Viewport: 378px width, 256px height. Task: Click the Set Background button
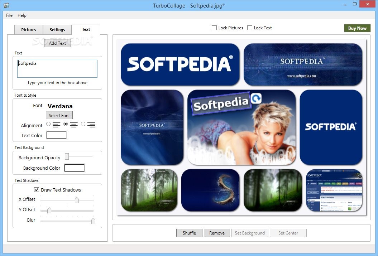point(250,233)
